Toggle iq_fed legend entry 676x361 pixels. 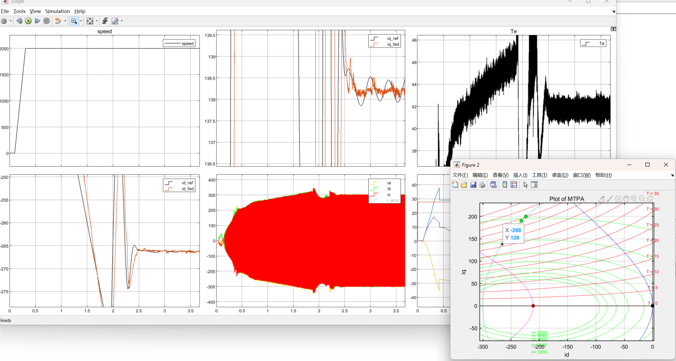(384, 44)
